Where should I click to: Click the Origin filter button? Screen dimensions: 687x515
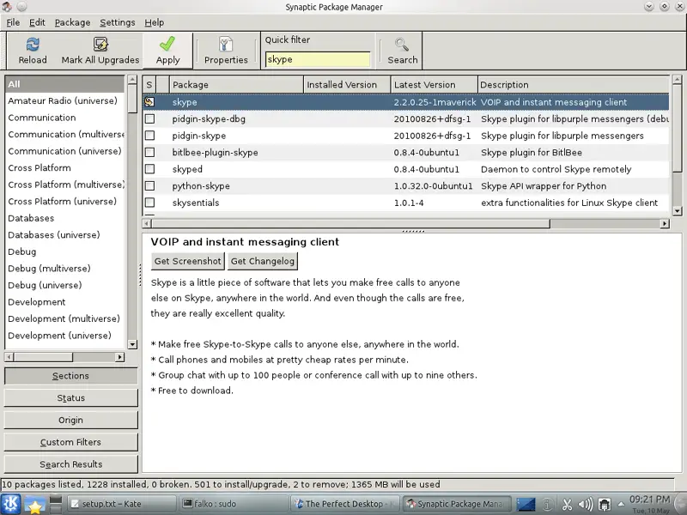[x=70, y=420]
